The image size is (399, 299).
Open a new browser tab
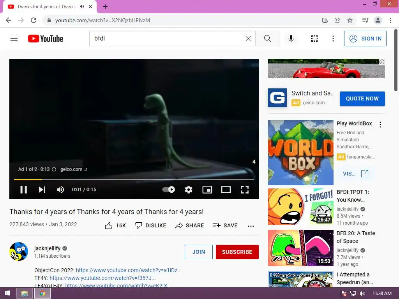point(105,7)
